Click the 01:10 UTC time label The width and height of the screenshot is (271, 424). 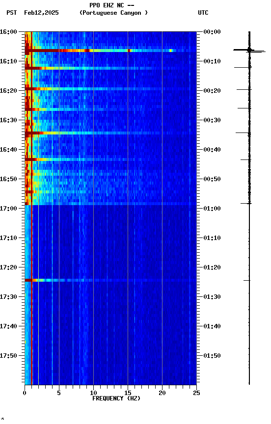(212, 238)
